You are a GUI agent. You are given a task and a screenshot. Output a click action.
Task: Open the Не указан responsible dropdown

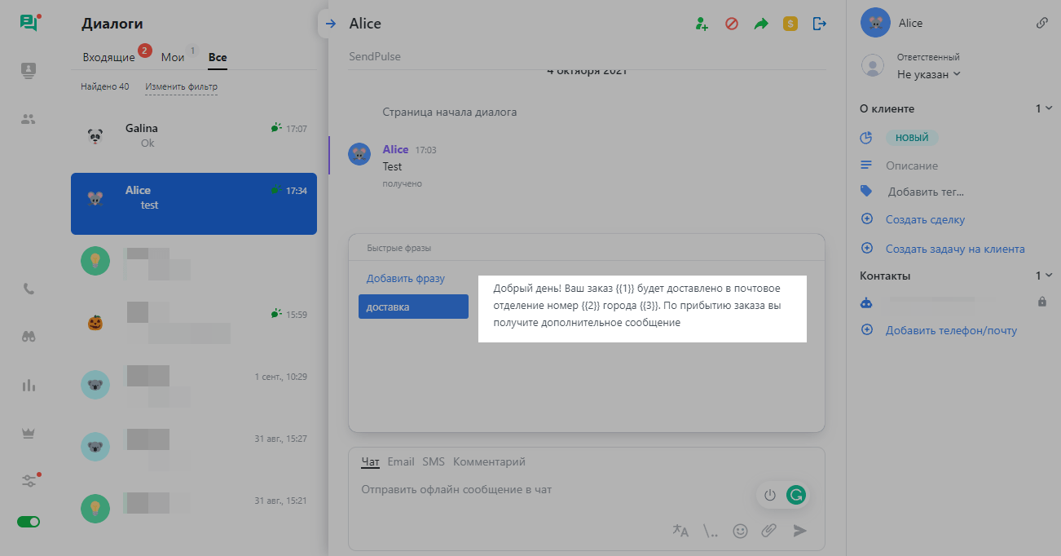[929, 74]
